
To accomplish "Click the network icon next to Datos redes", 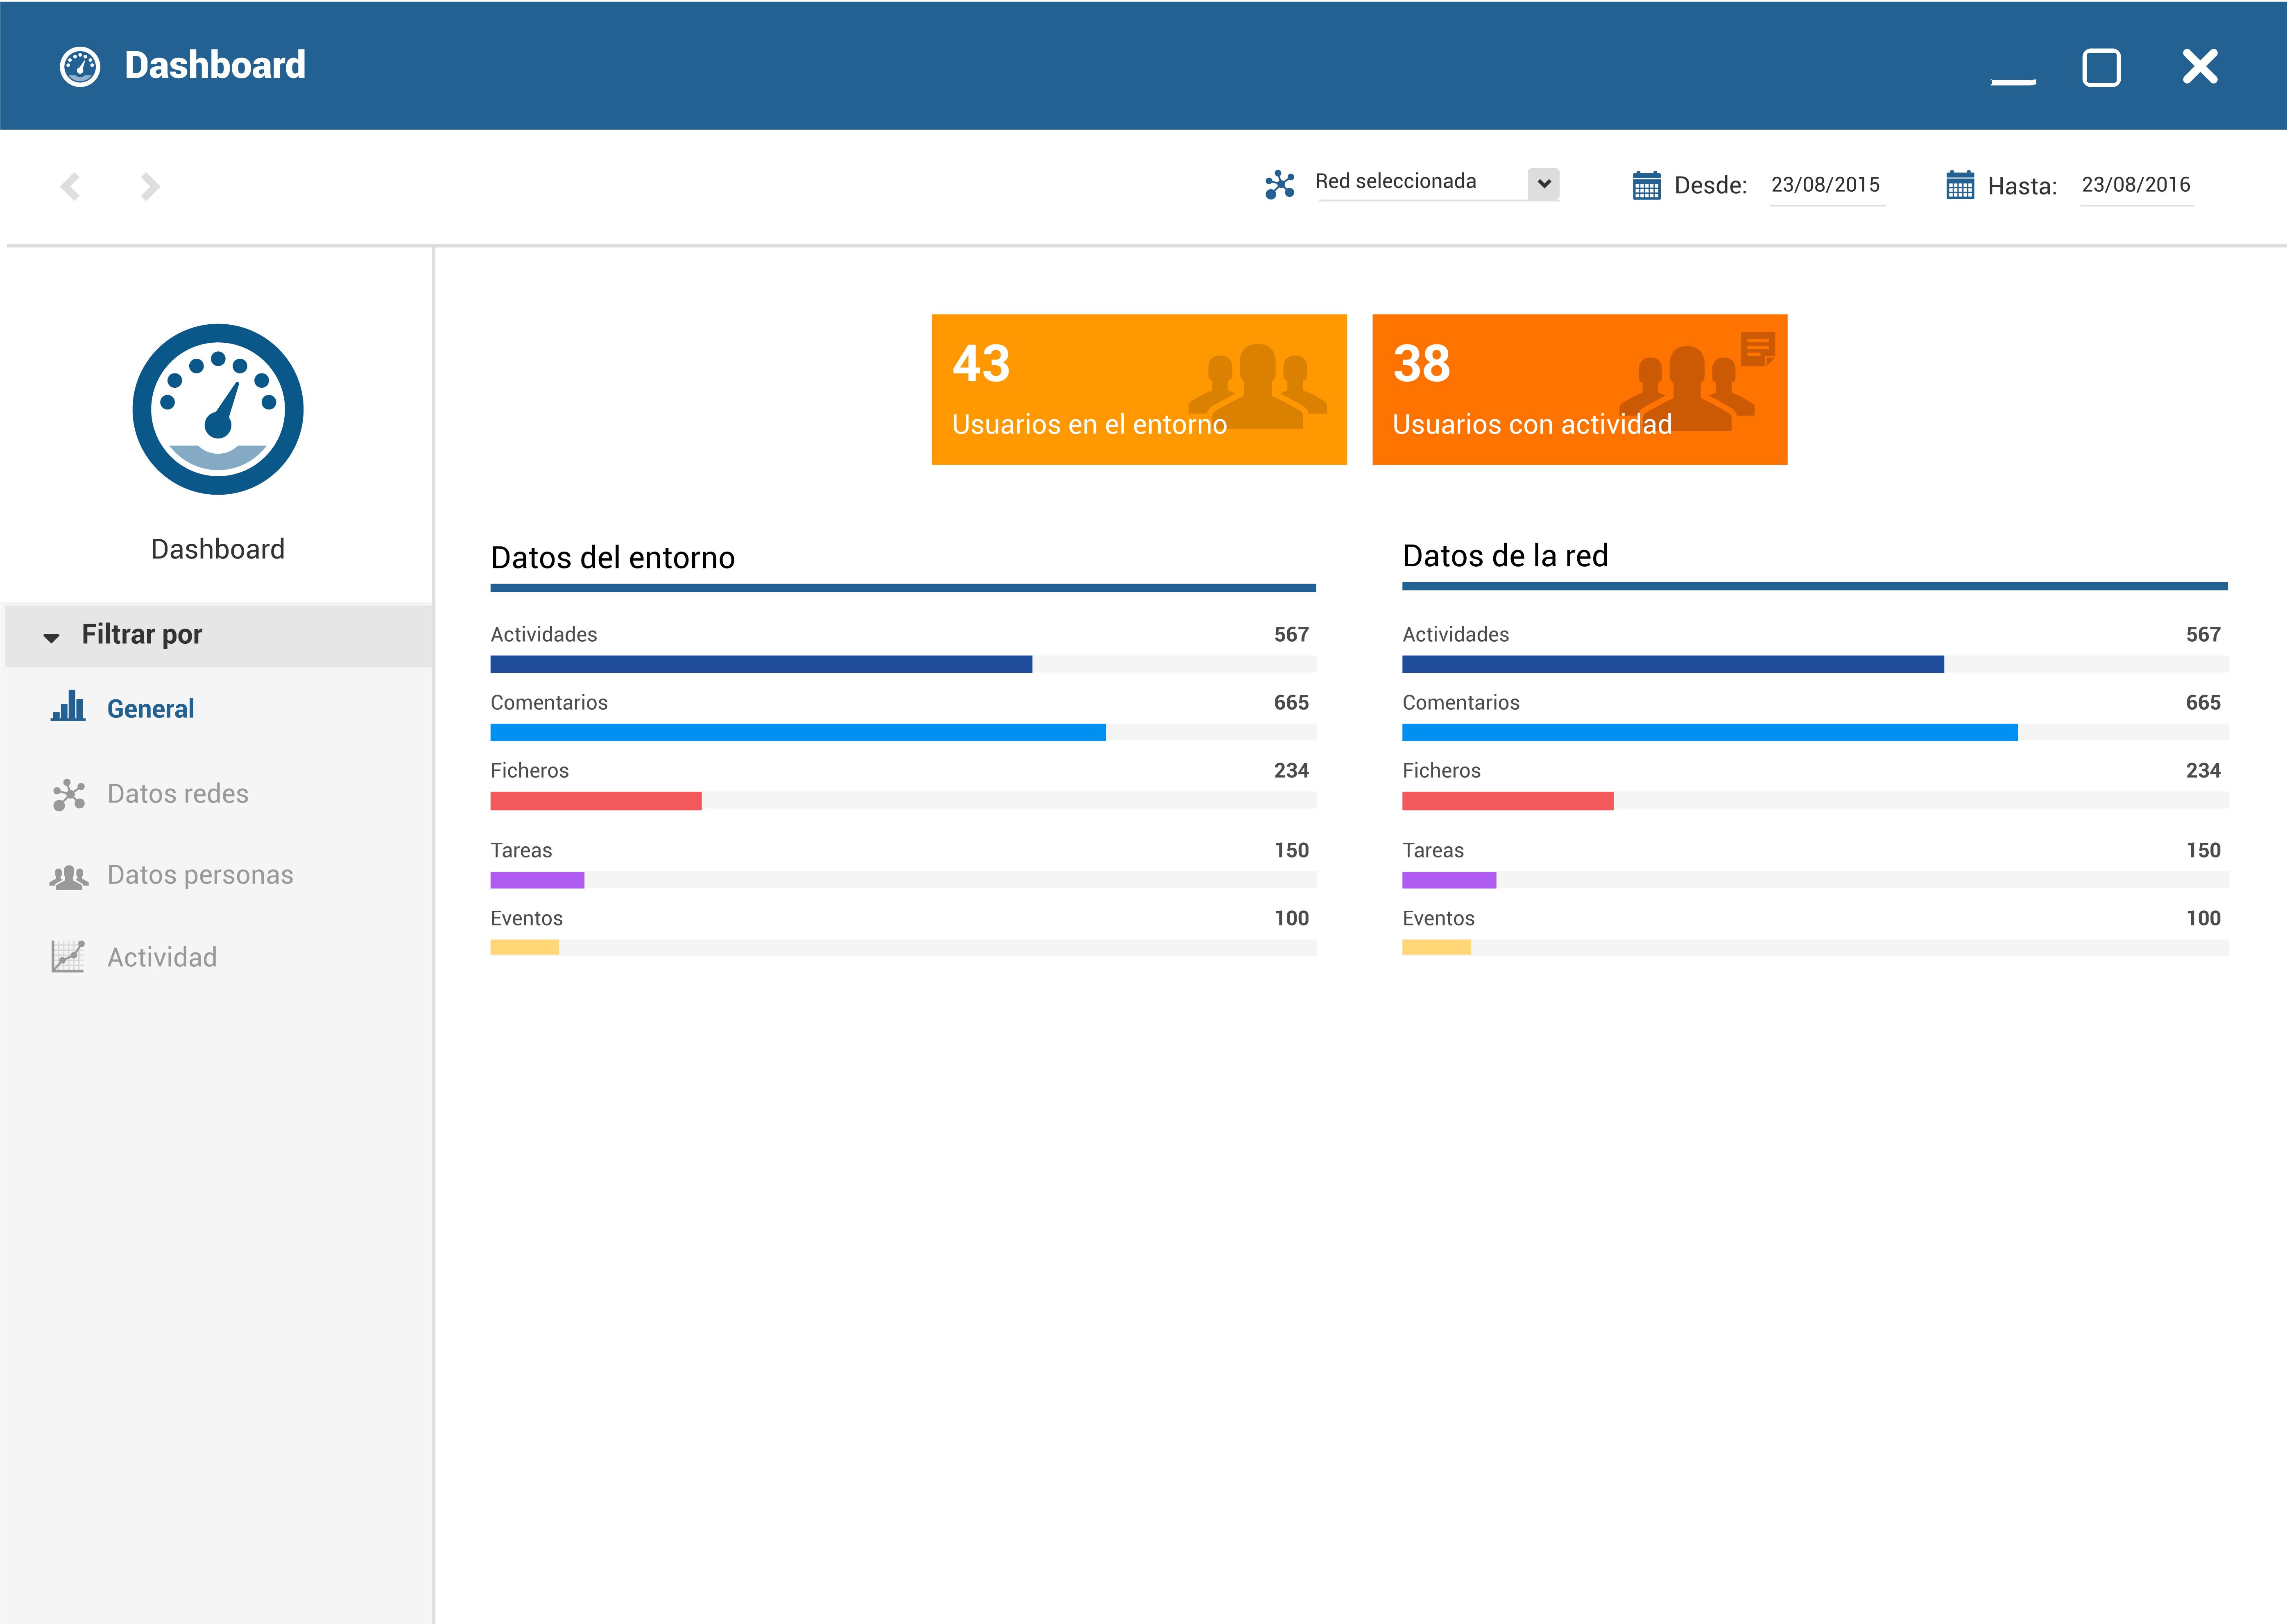I will click(69, 794).
